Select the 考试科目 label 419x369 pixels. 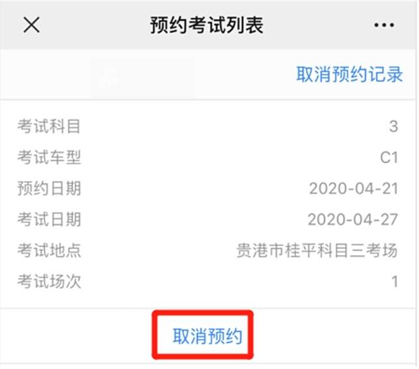pos(49,126)
